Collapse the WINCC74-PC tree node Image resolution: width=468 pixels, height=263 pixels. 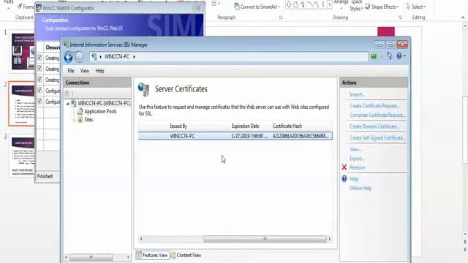68,104
